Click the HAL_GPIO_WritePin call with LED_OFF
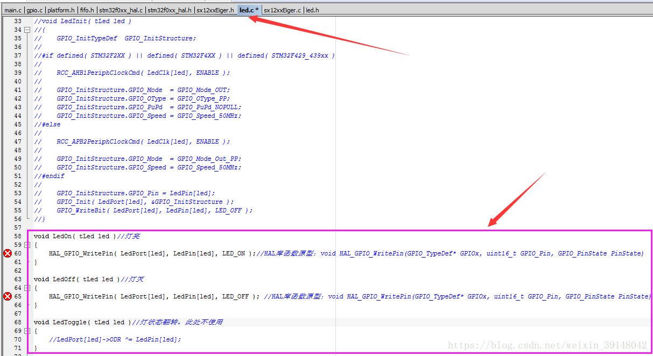 click(155, 296)
